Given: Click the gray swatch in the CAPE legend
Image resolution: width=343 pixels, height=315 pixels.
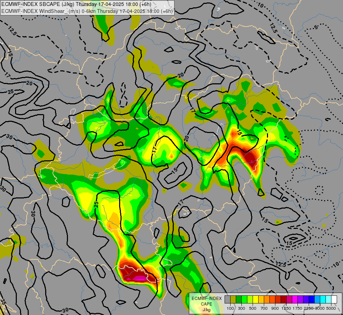Looking at the screenshot, I should click(x=228, y=300).
